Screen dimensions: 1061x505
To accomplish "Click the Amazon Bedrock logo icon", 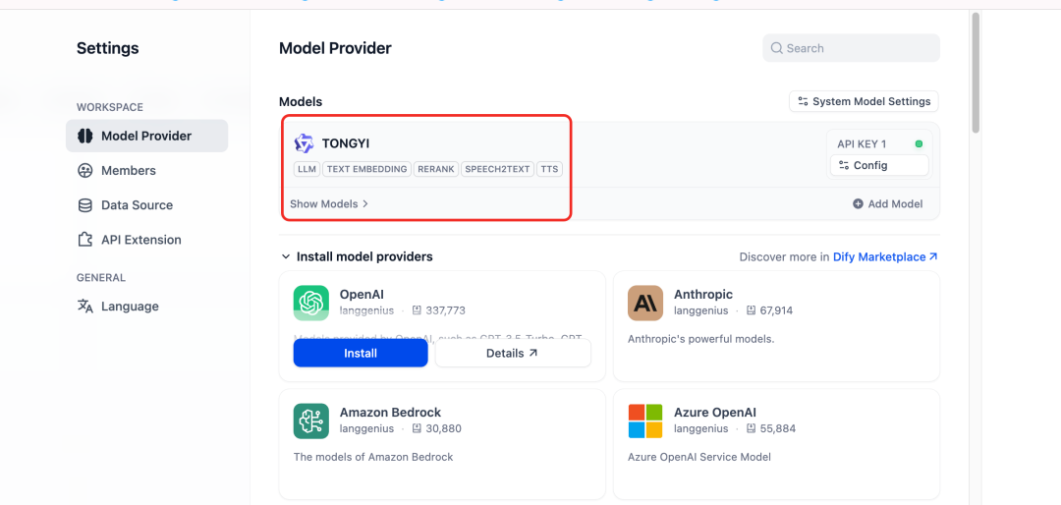I will coord(311,421).
